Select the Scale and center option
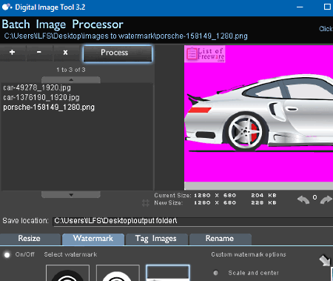This screenshot has height=281, width=333. click(216, 273)
